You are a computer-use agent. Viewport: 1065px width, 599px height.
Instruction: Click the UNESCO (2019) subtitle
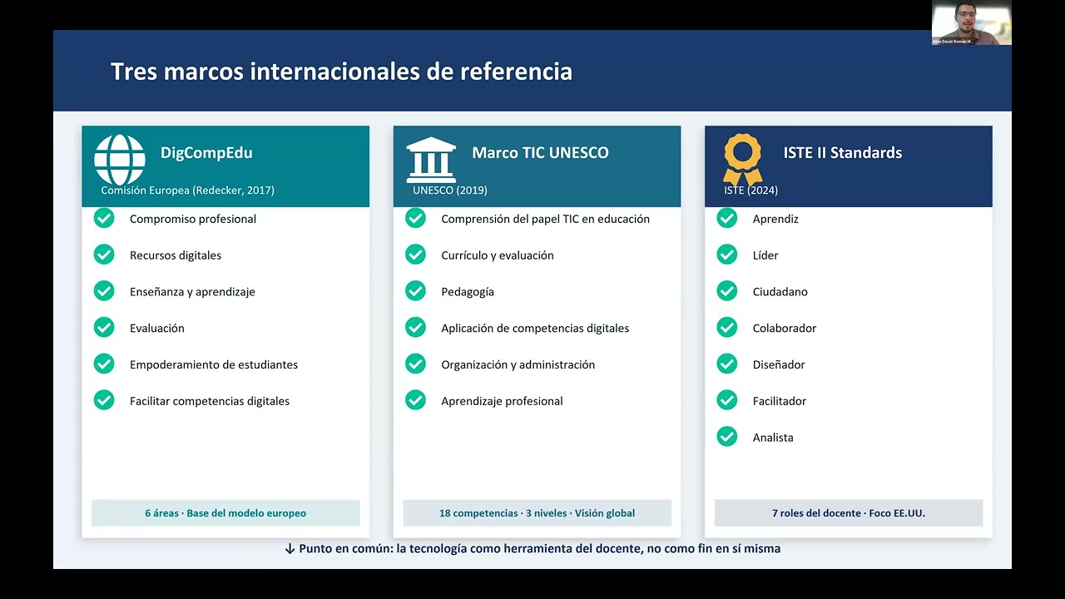[x=449, y=191]
